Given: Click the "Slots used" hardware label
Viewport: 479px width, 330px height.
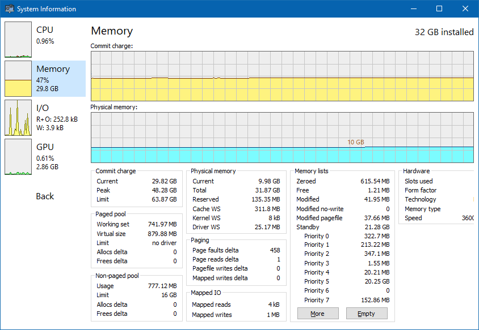Looking at the screenshot, I should [x=418, y=181].
